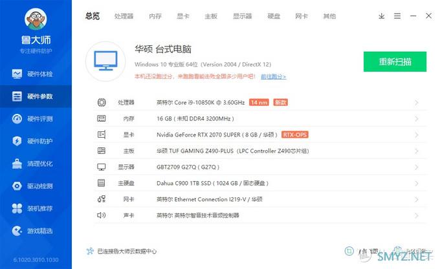The width and height of the screenshot is (440, 269).
Task: Open 硬件评测 gauge icon
Action: (x=17, y=118)
